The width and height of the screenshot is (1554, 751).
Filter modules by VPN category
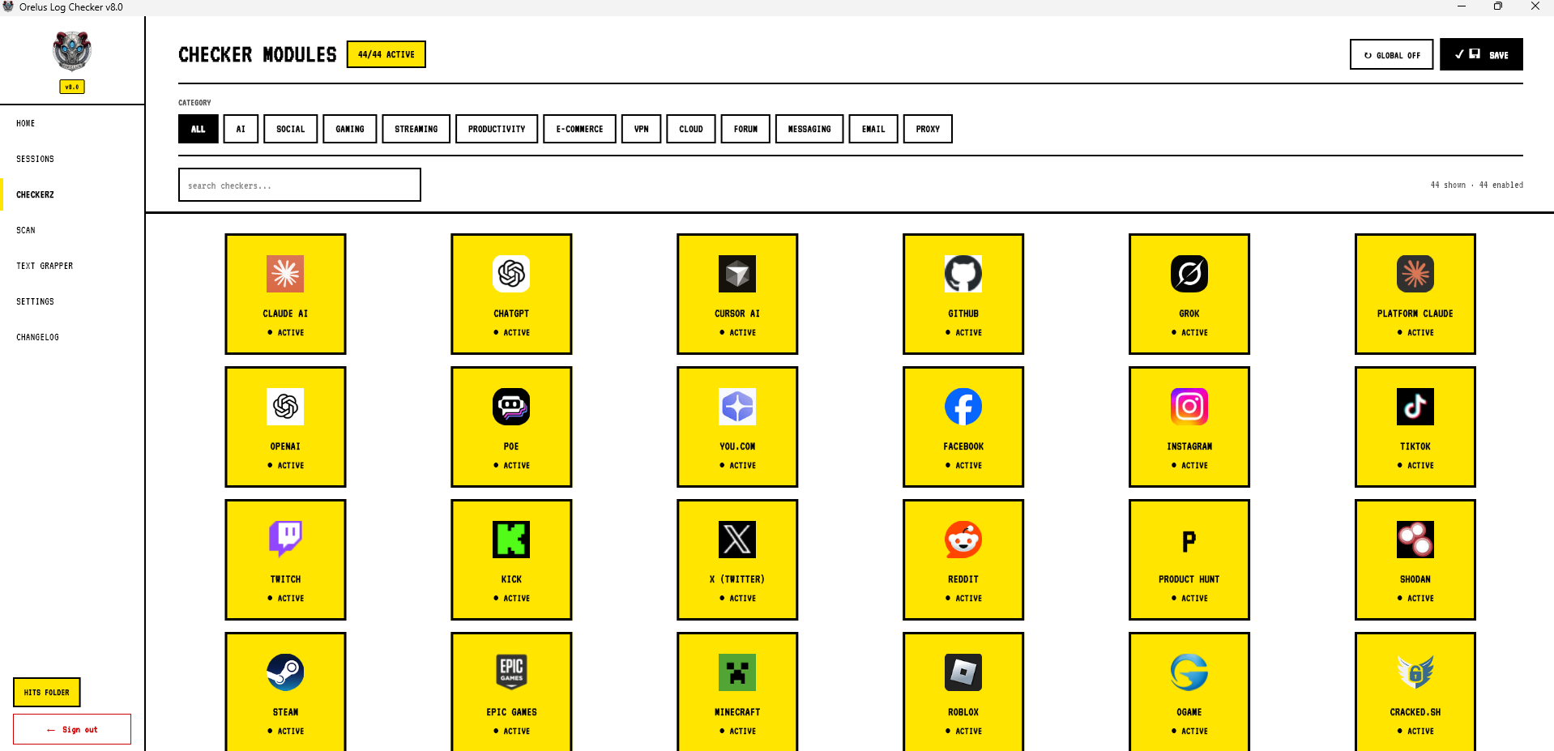[x=642, y=129]
